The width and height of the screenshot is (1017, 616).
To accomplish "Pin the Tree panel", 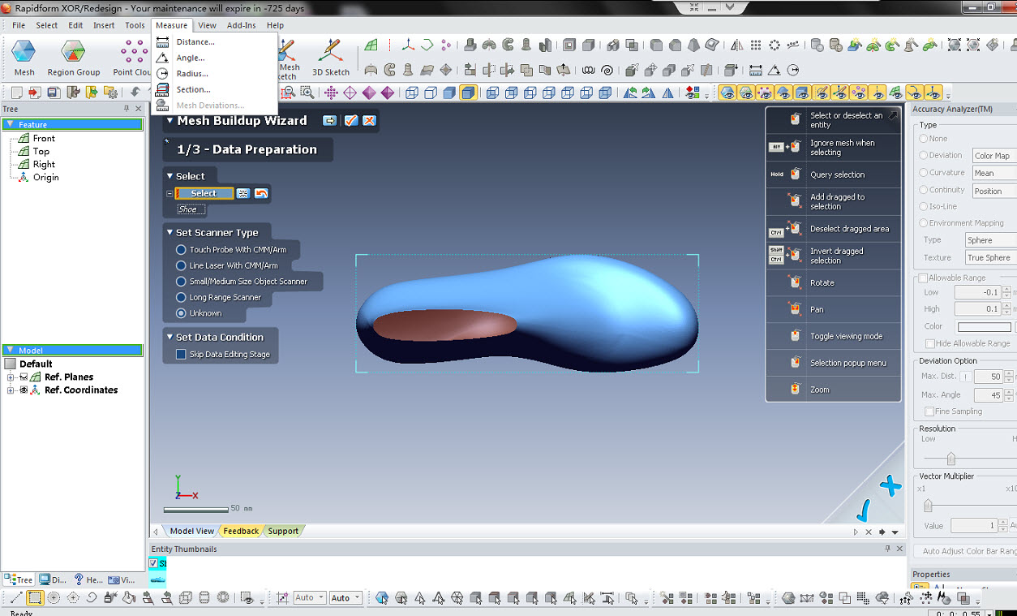I will click(127, 109).
